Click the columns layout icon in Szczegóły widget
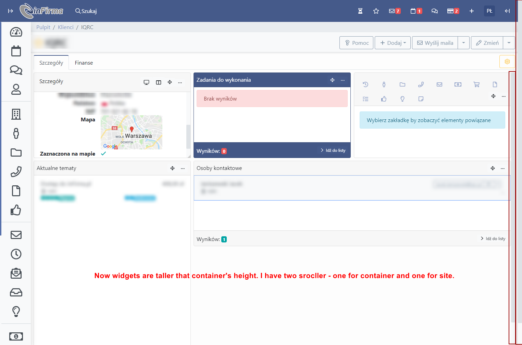 159,82
